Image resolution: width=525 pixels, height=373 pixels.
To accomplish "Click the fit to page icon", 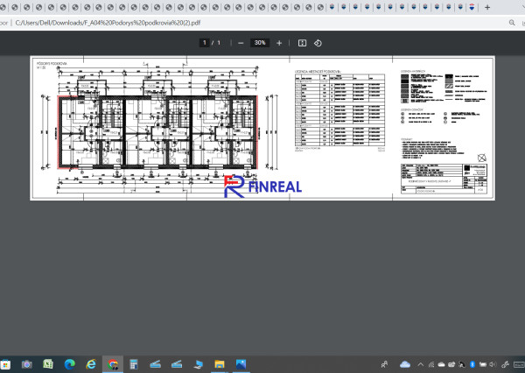I will pyautogui.click(x=302, y=43).
